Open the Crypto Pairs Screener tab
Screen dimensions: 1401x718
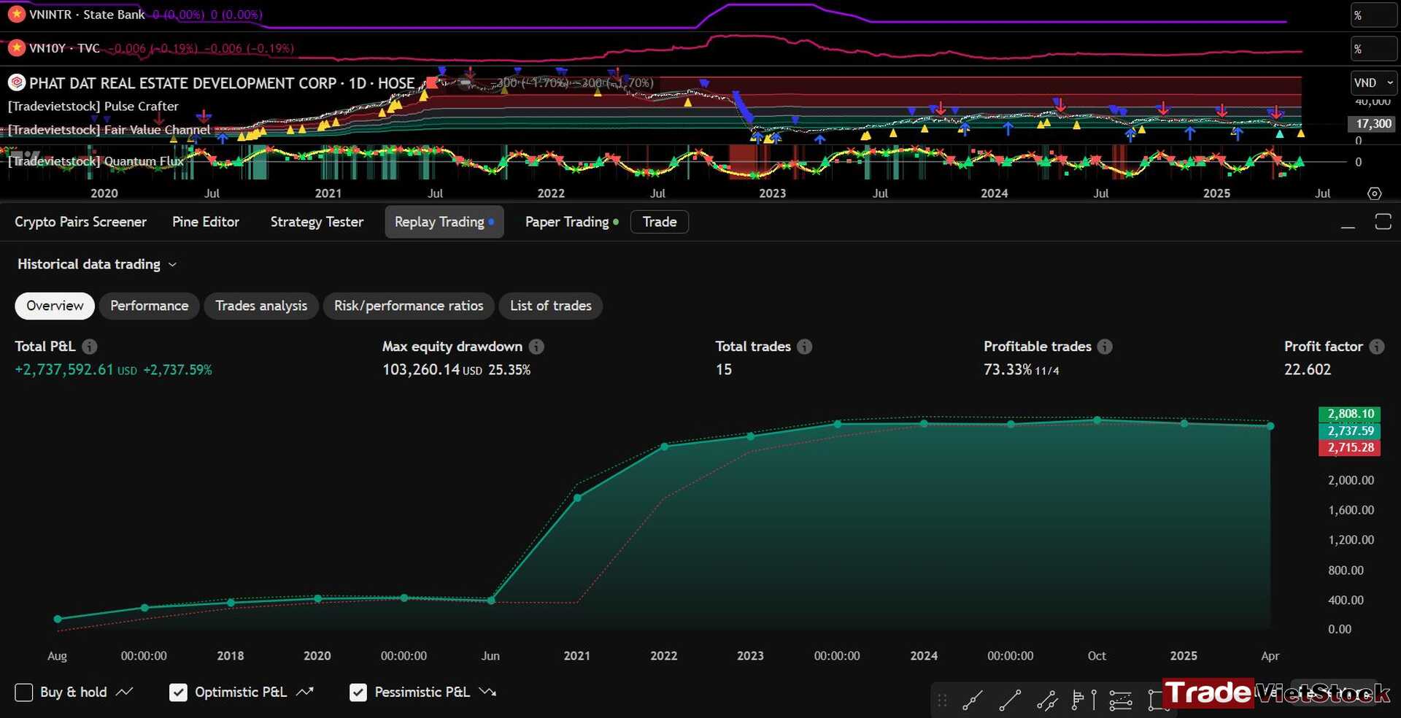coord(80,222)
